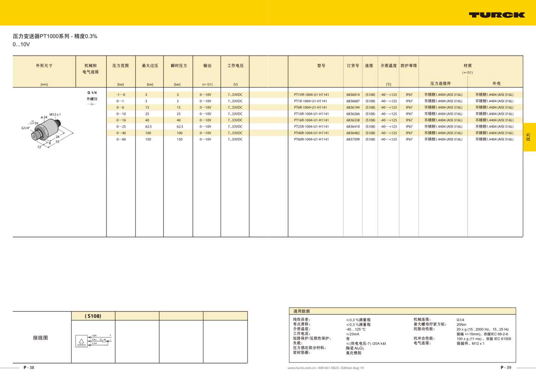Click the 外壳 sub-header

pos(497,83)
